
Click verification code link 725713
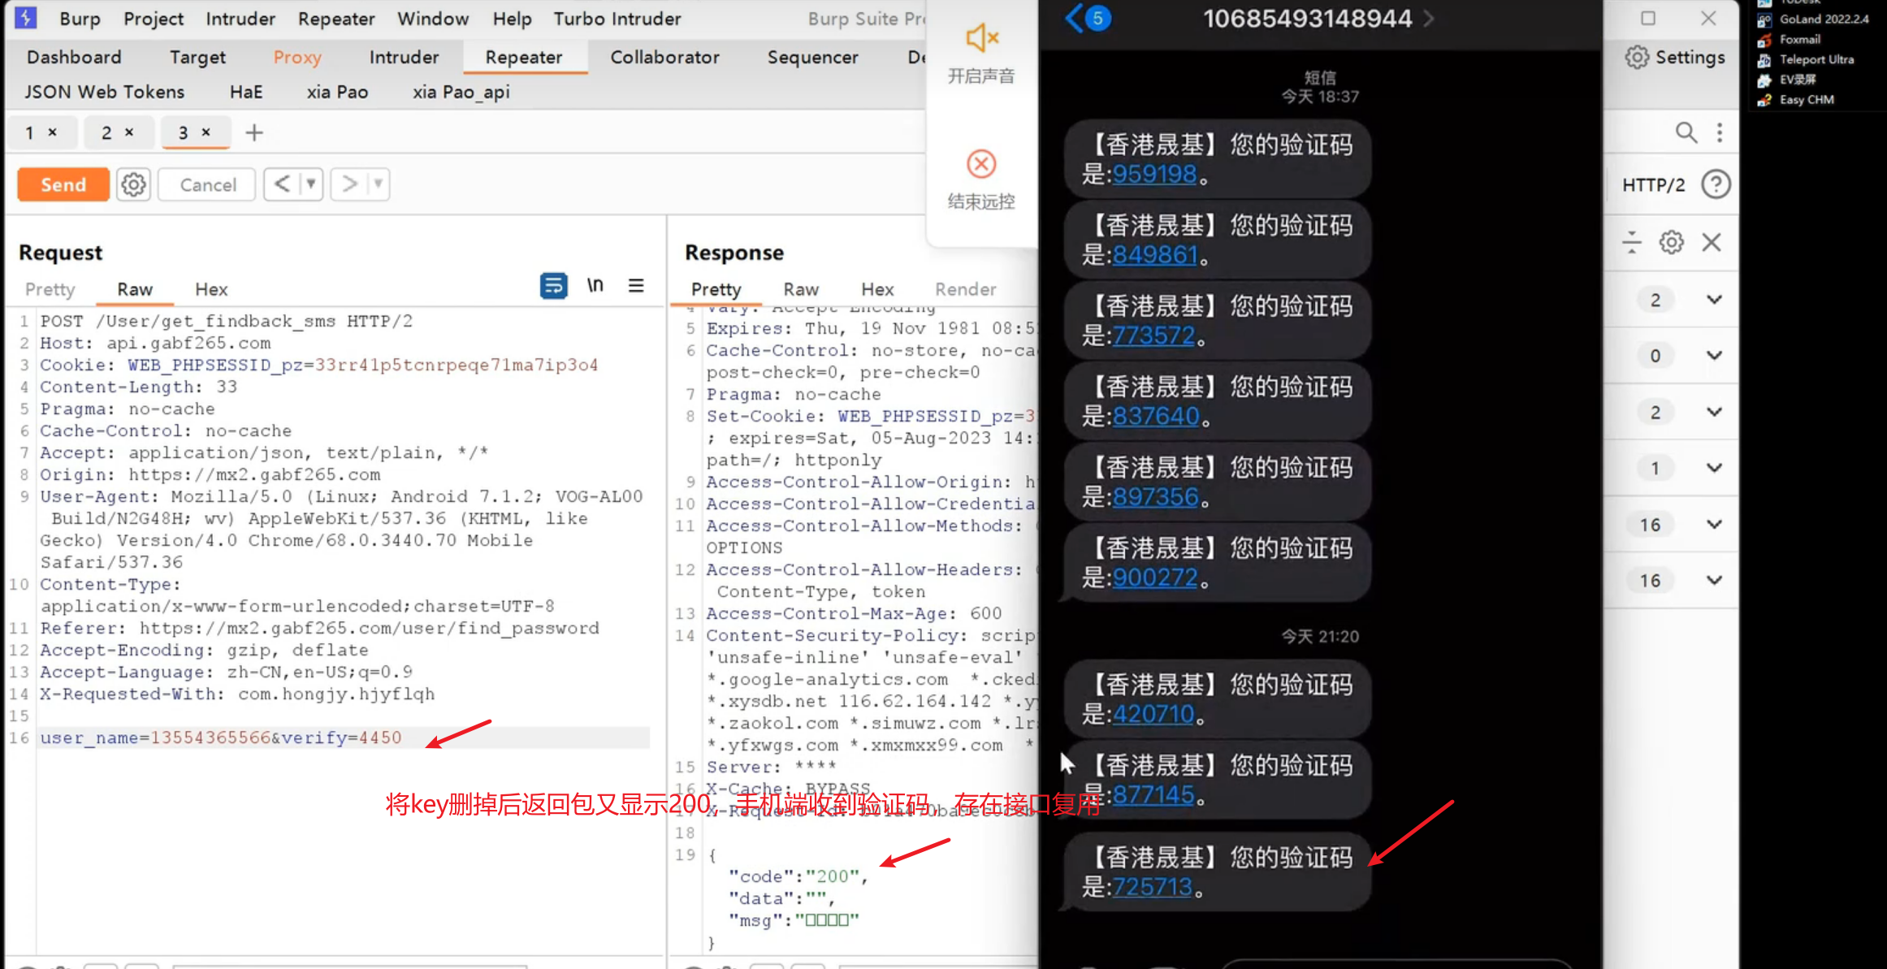coord(1151,886)
